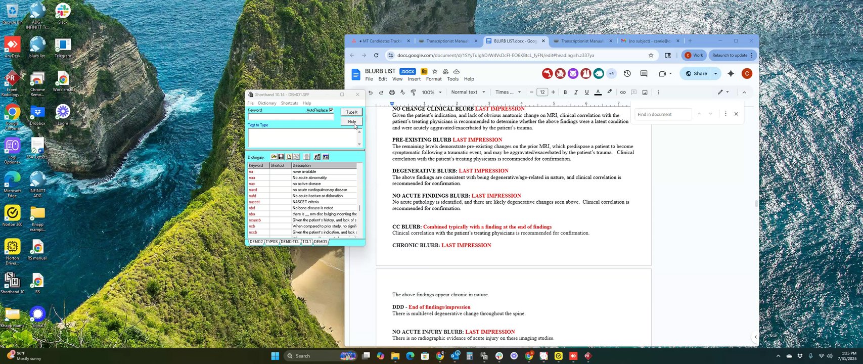Open the text color picker
Viewport: 863px width, 364px height.
pos(598,93)
